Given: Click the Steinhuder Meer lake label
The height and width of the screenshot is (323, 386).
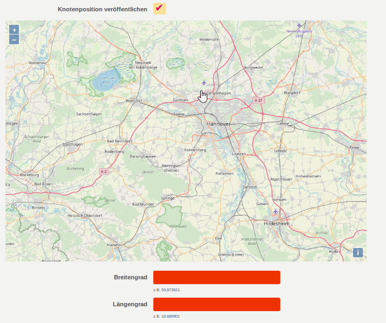Looking at the screenshot, I should pyautogui.click(x=107, y=80).
